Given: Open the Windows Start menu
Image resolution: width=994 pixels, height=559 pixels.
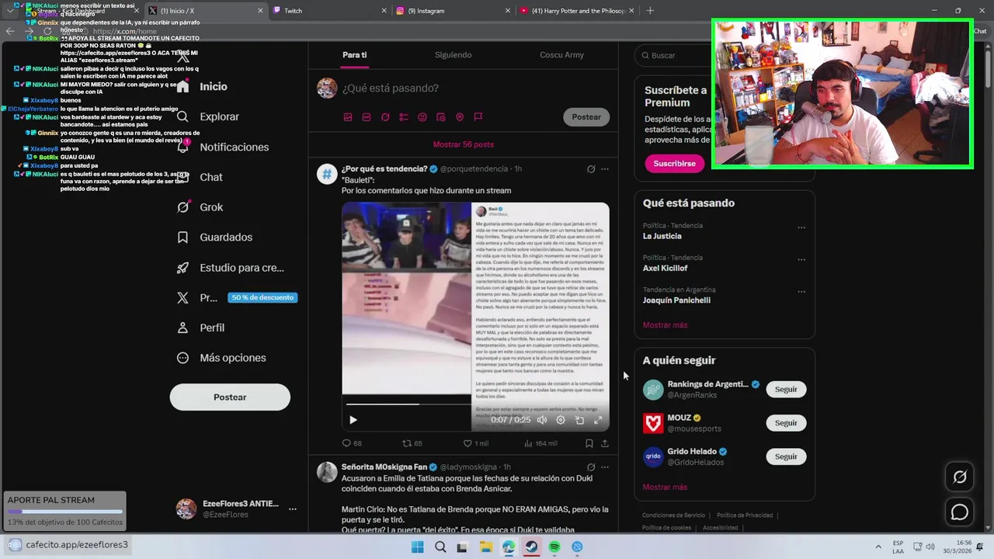Looking at the screenshot, I should click(x=417, y=547).
